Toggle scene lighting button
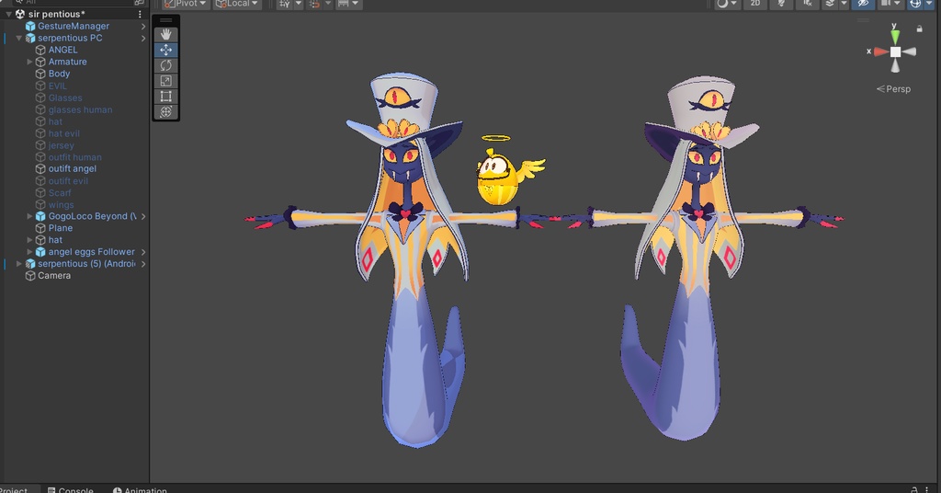The image size is (941, 493). pyautogui.click(x=781, y=4)
